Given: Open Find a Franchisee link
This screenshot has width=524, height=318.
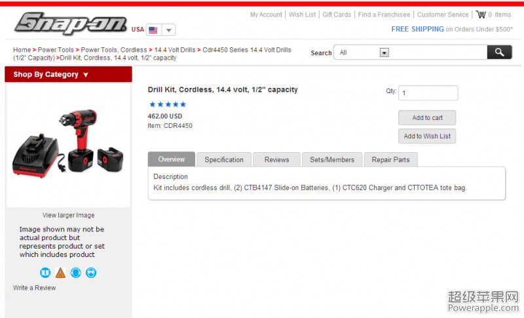Looking at the screenshot, I should click(384, 14).
